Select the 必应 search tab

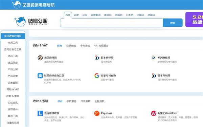(x=85, y=15)
